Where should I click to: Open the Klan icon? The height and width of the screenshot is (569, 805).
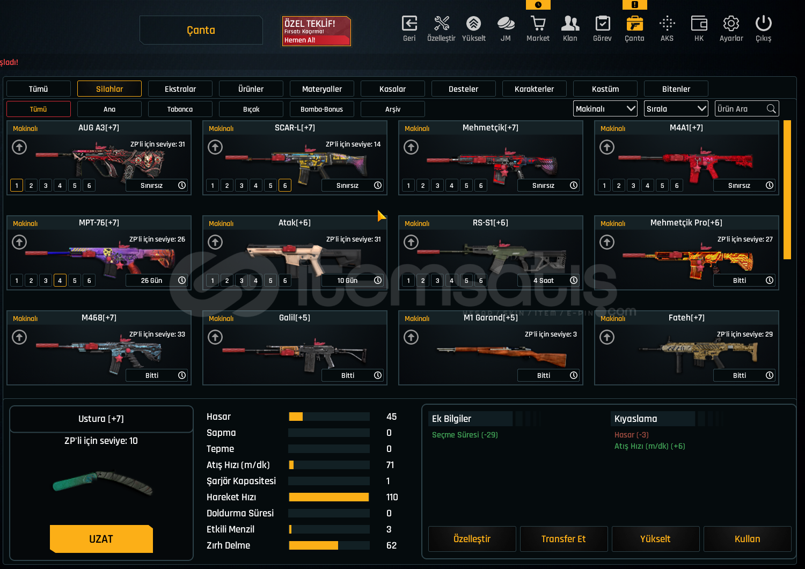[x=570, y=24]
